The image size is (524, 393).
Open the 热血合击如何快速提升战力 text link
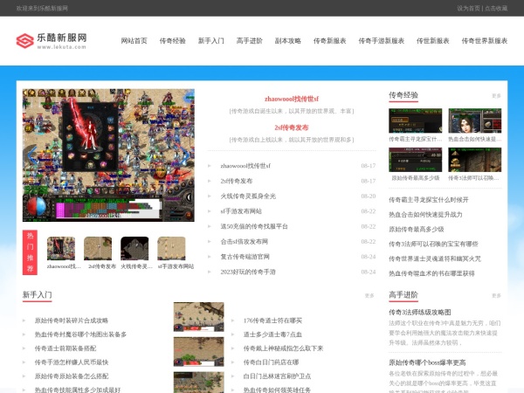[x=425, y=215]
